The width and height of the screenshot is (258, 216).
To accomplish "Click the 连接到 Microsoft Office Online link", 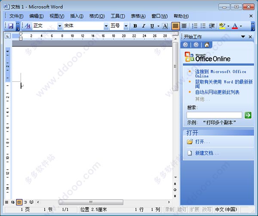I will [221, 74].
